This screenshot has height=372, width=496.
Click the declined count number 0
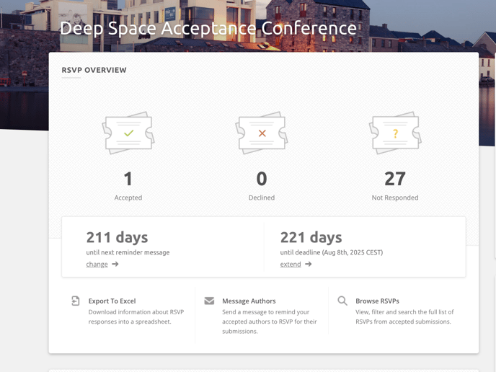click(262, 179)
